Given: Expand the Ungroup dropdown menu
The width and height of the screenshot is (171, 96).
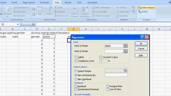Looking at the screenshot, I should (130, 12).
